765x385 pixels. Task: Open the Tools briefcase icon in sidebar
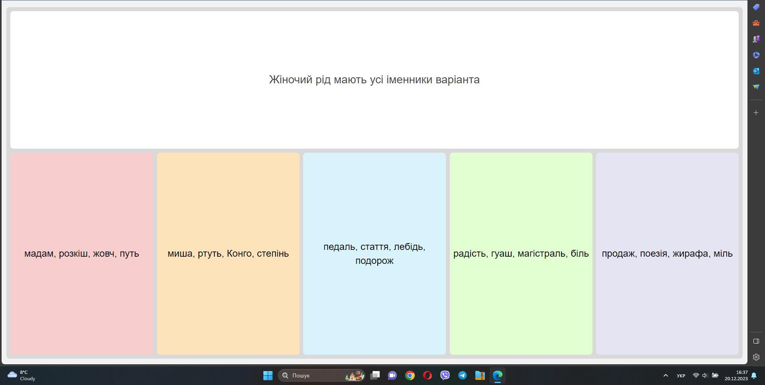756,23
